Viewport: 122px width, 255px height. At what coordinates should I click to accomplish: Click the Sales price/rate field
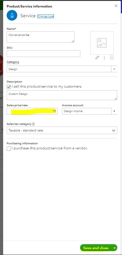tap(32, 111)
